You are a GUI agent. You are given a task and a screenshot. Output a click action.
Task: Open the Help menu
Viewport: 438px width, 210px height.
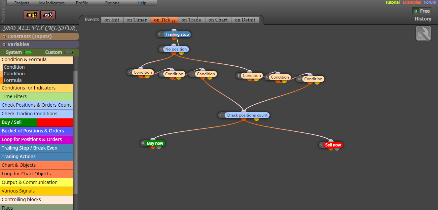(142, 3)
